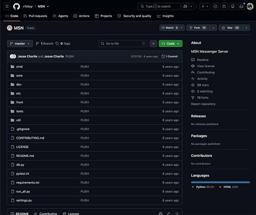Switch to the Insights tab

[x=166, y=16]
